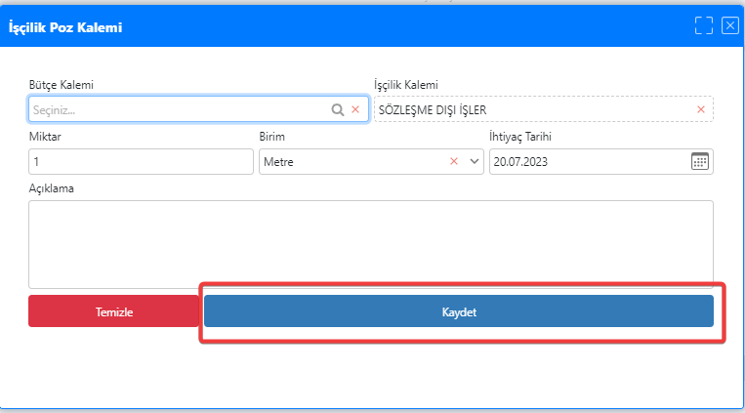Click the İşçilik Poz Kalemi title bar

tap(342, 26)
